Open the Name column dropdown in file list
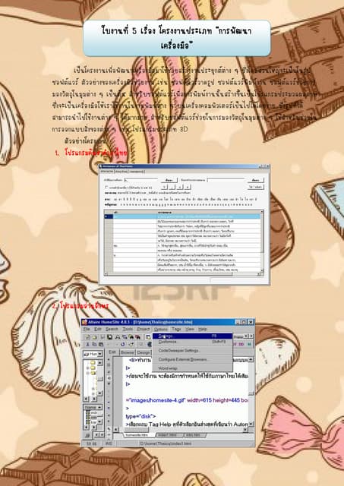This screenshot has height=486, width=344. [99, 407]
